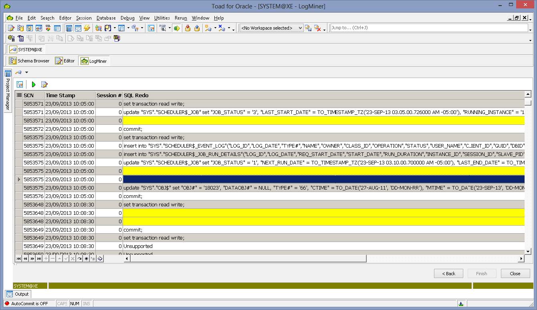This screenshot has width=537, height=310.
Task: Click download icon in status bar
Action: pos(461,304)
